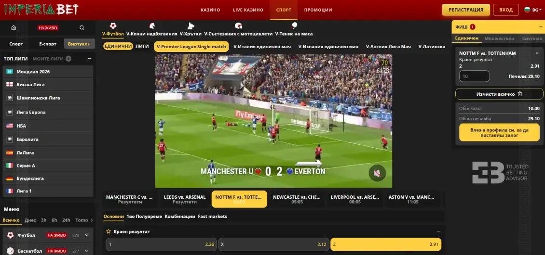Click the Евролига icon
This screenshot has height=255, width=545.
pos(10,139)
